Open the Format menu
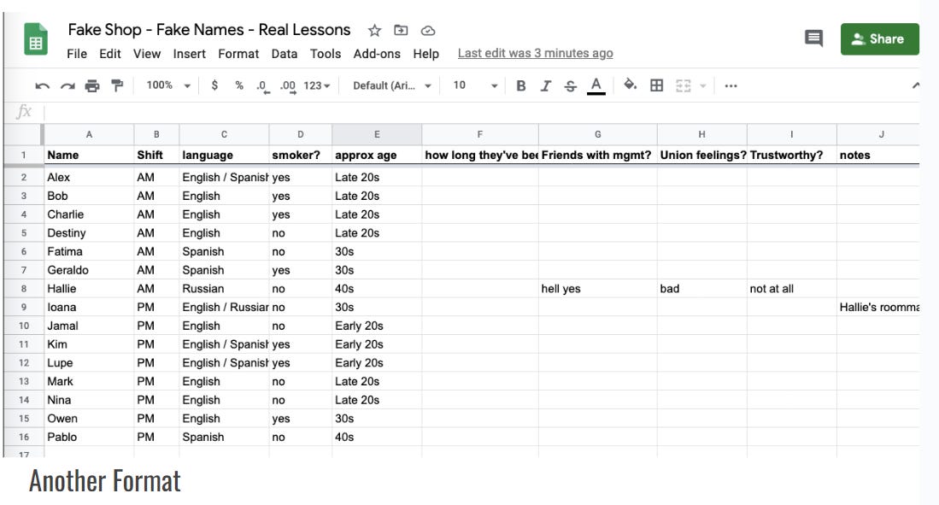 [238, 54]
